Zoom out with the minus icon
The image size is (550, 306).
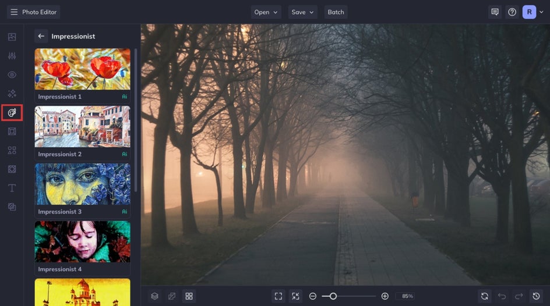pyautogui.click(x=313, y=296)
